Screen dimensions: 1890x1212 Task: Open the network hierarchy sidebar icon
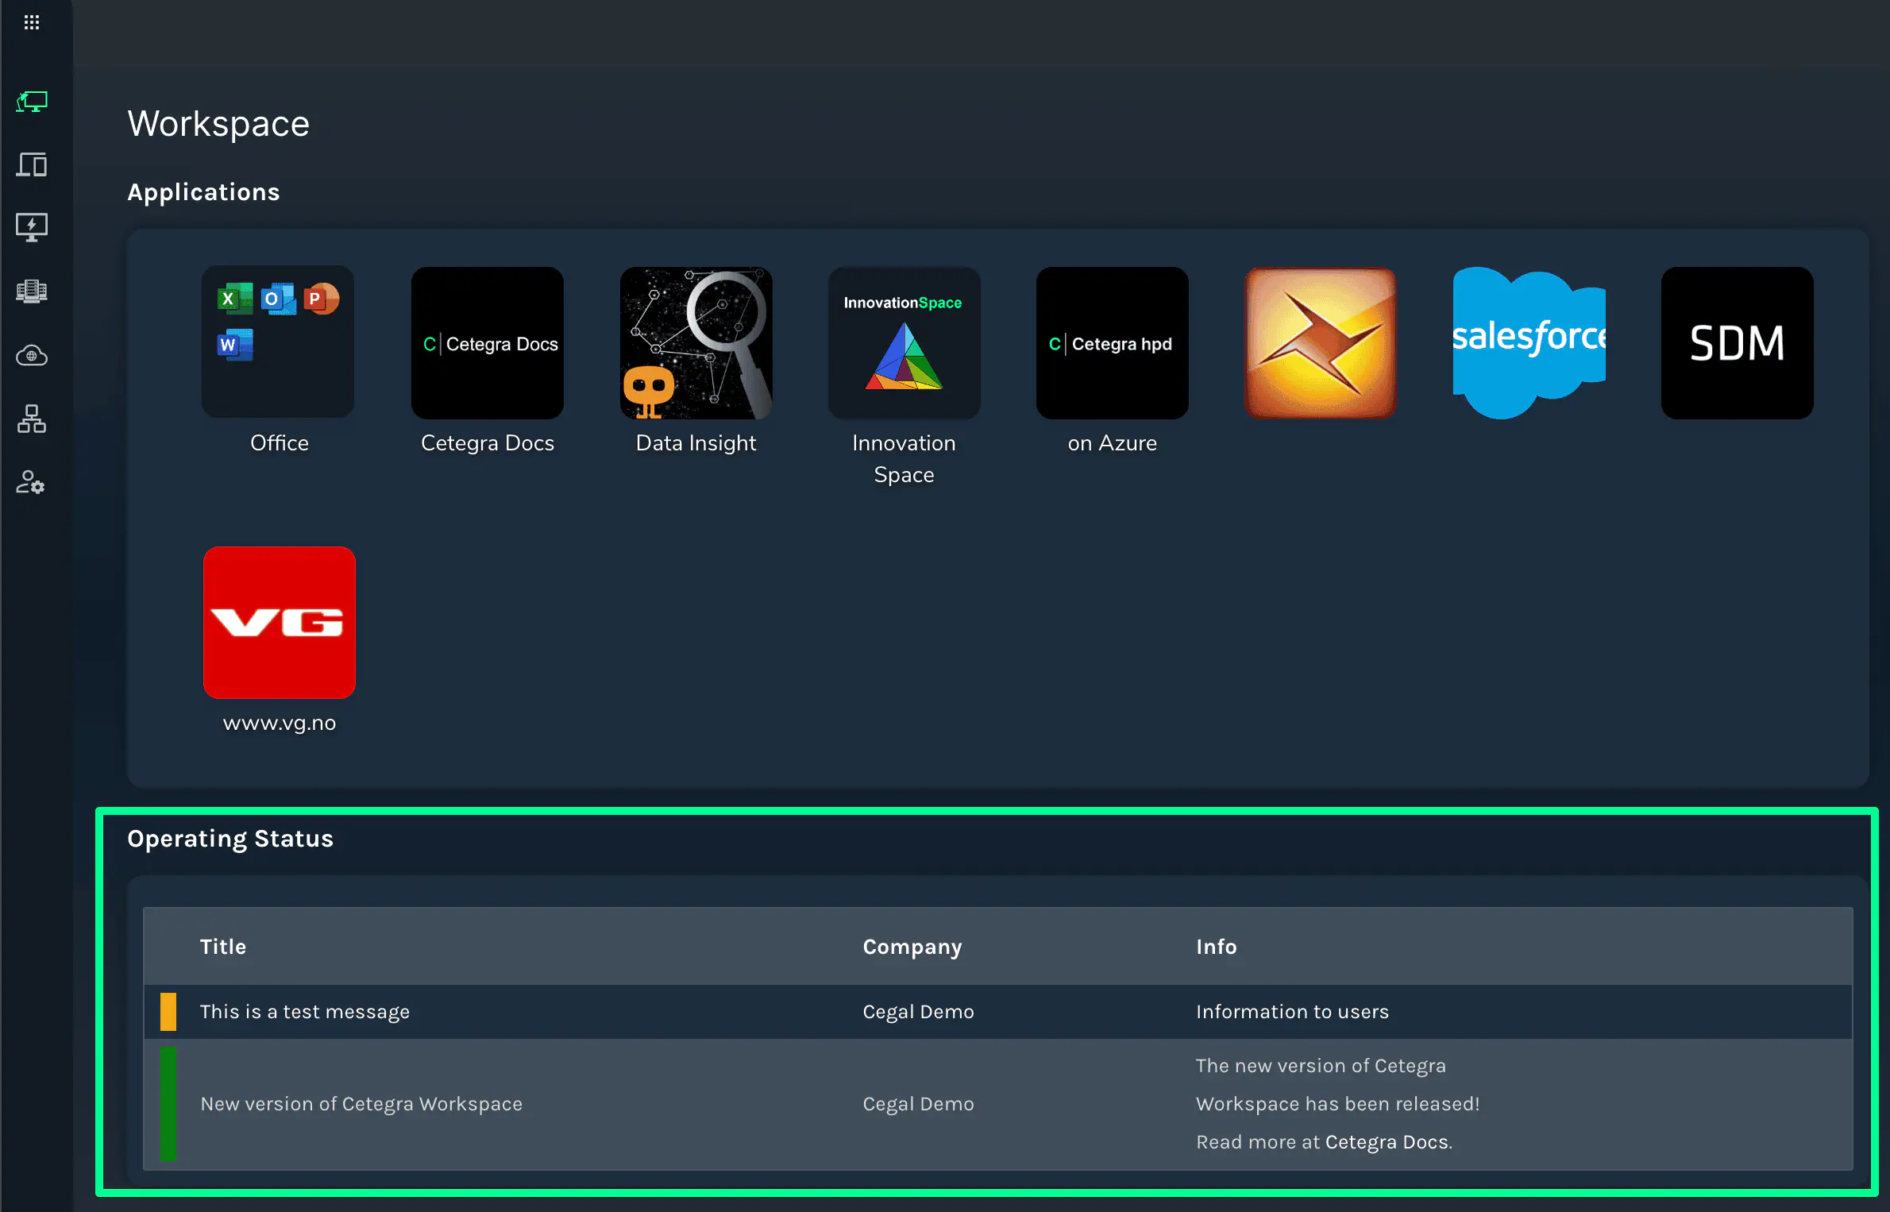pyautogui.click(x=32, y=419)
